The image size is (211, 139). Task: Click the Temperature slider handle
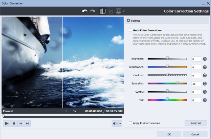coord(167,66)
